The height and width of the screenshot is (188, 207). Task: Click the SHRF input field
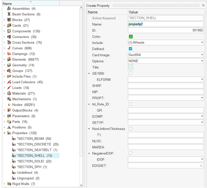pyautogui.click(x=166, y=86)
